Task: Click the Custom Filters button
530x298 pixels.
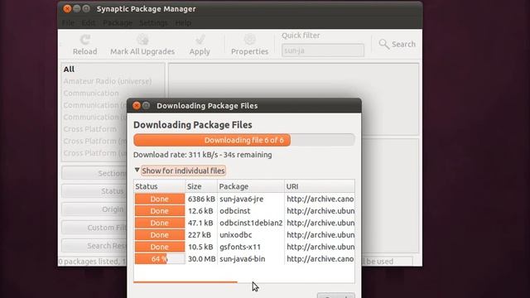Action: 94,228
